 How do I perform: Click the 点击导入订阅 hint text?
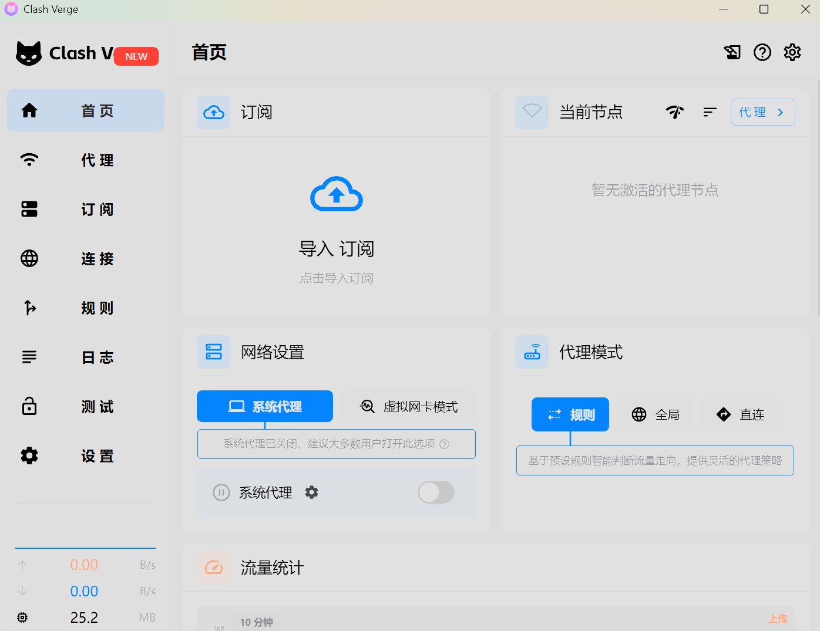tap(337, 278)
